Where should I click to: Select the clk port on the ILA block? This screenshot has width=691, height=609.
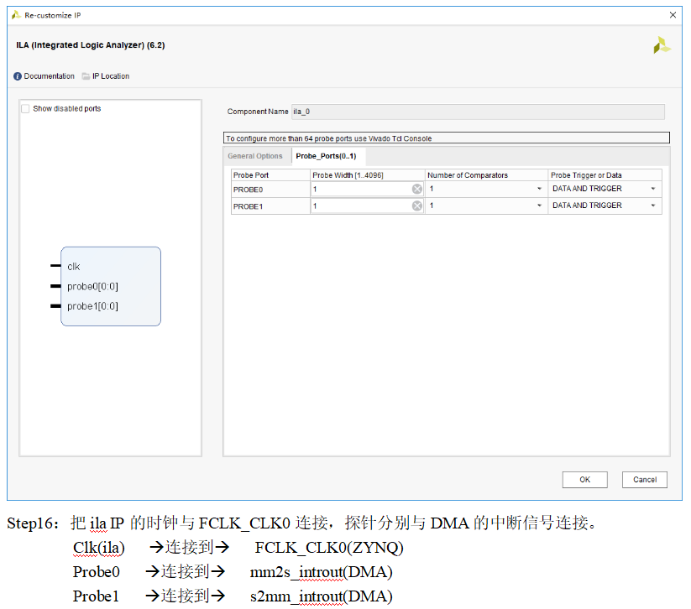(73, 267)
